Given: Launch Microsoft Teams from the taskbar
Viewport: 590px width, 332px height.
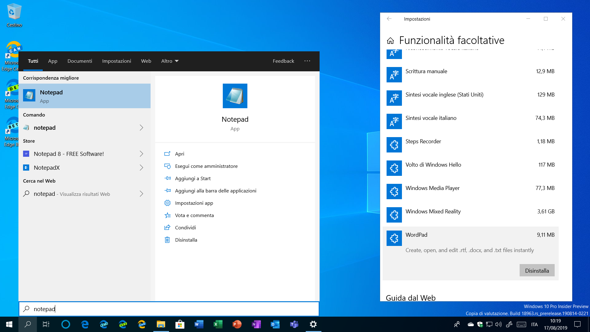Looking at the screenshot, I should click(x=294, y=324).
